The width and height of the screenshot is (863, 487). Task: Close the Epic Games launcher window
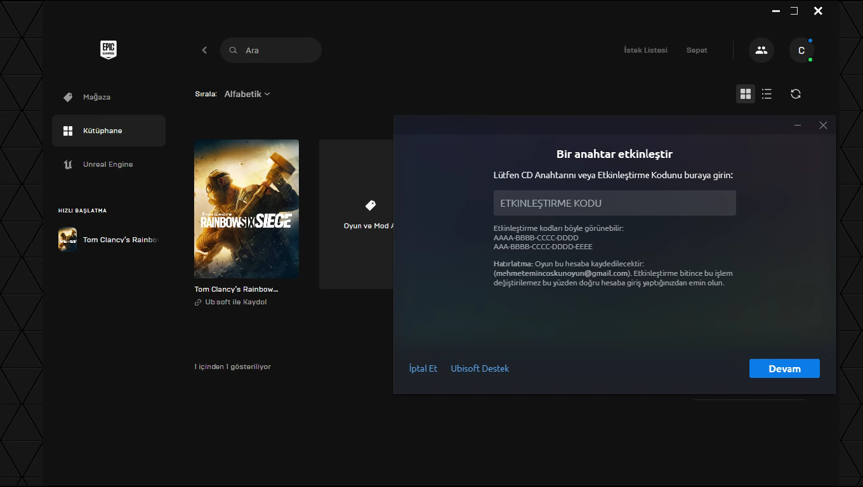(x=818, y=11)
